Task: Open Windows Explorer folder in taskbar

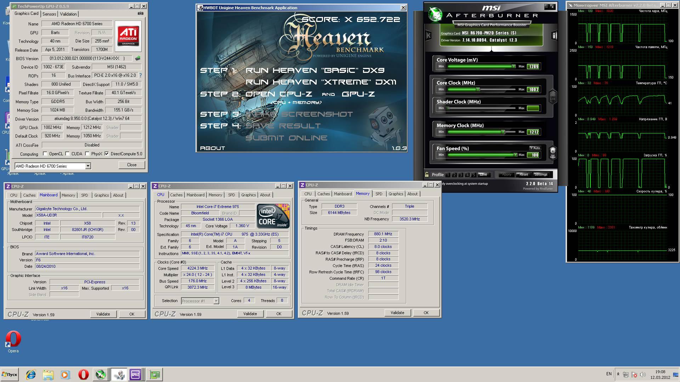Action: tap(48, 374)
